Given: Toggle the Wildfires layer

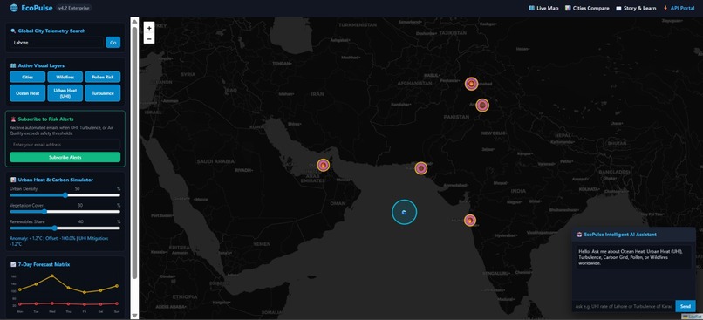Looking at the screenshot, I should pyautogui.click(x=65, y=77).
